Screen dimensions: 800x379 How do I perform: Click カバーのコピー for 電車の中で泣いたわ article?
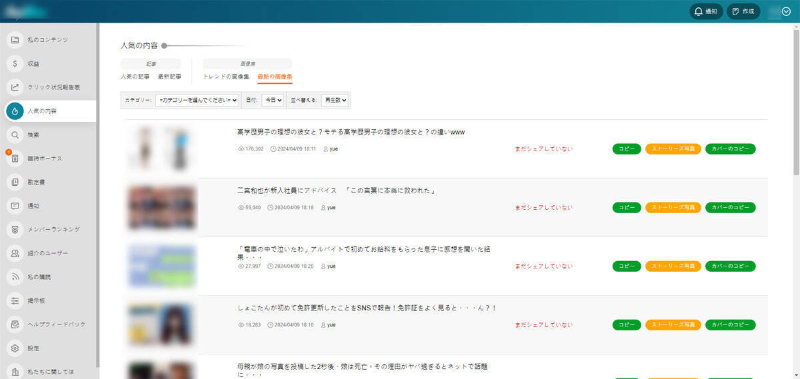[731, 266]
